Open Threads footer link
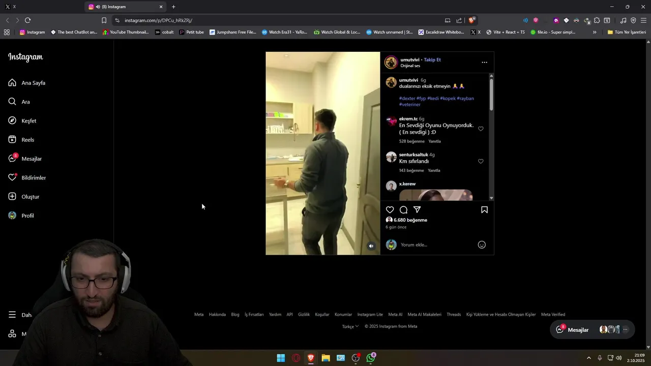This screenshot has height=366, width=651. [x=454, y=315]
